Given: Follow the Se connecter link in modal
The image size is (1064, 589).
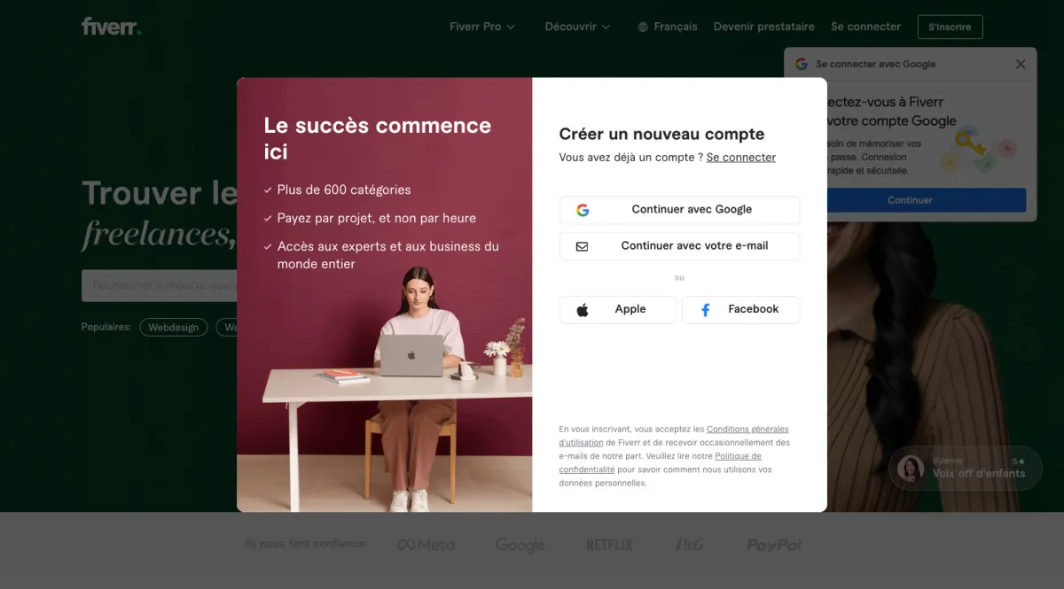Looking at the screenshot, I should [741, 157].
